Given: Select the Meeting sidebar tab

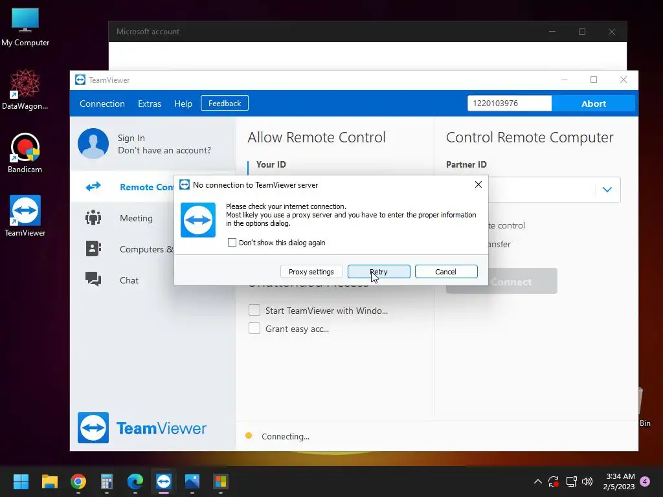Looking at the screenshot, I should [x=122, y=217].
